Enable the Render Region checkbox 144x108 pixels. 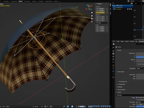click(136, 64)
